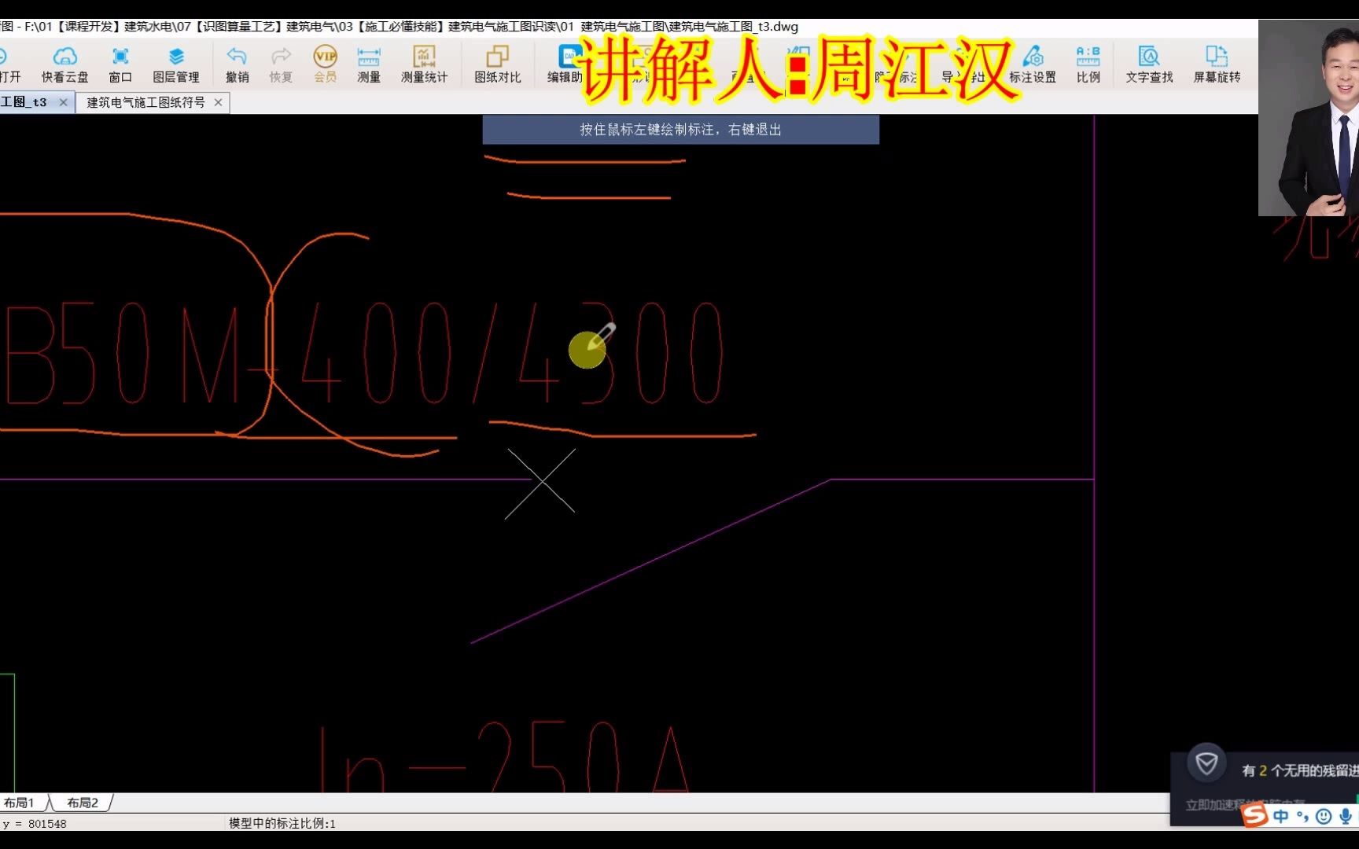
Task: Click the Sogou input method logo
Action: [1254, 815]
